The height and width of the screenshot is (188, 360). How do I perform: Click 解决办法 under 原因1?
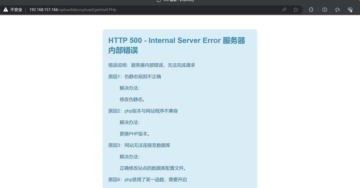(x=130, y=88)
